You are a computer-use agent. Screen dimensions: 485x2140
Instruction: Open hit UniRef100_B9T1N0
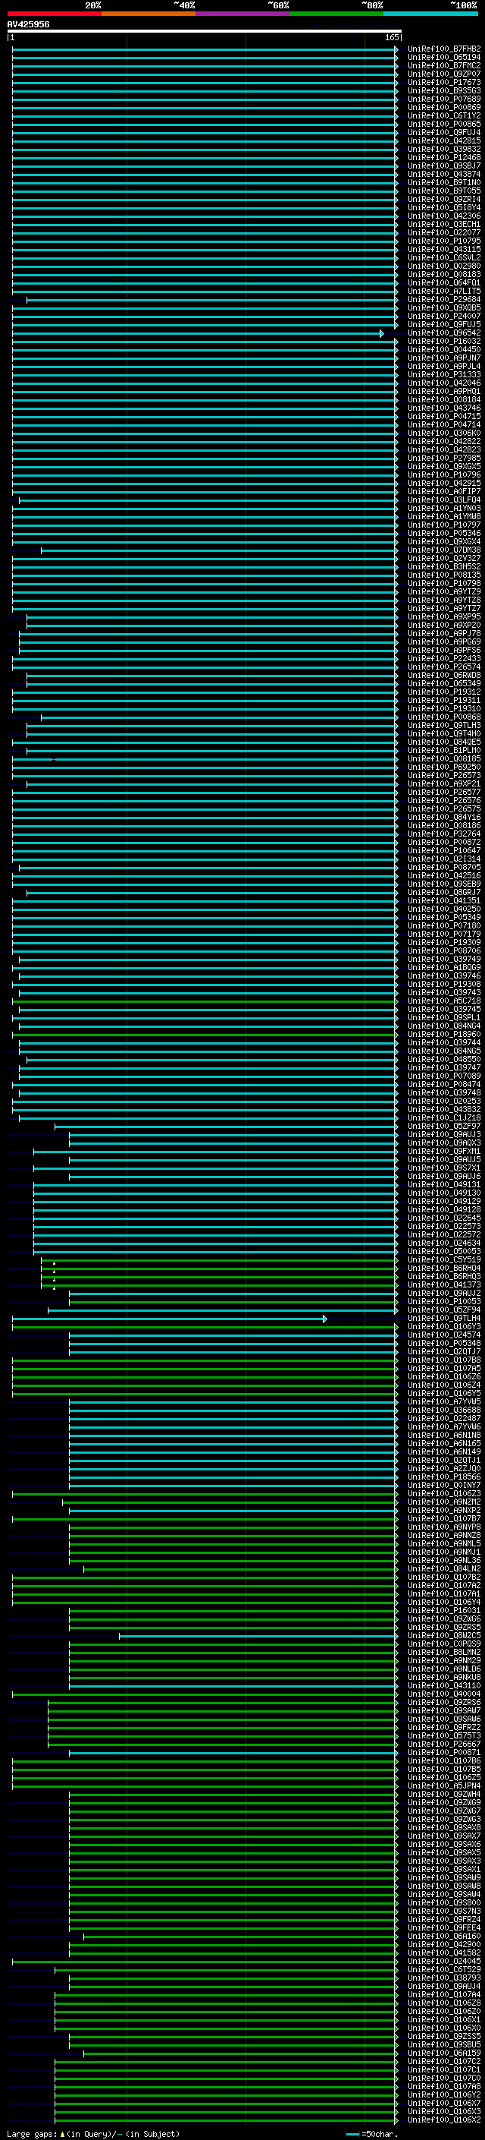point(443,182)
